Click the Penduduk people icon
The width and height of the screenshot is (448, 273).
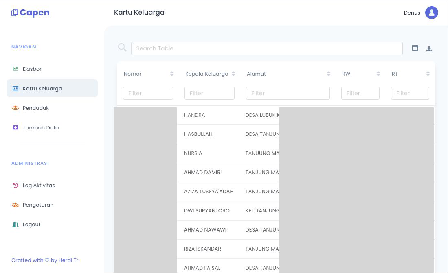[15, 108]
